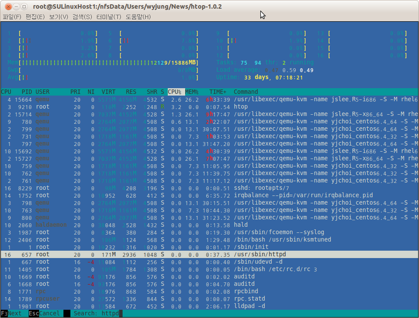Image resolution: width=419 pixels, height=318 pixels.
Task: Select the /bin/bash /etc/rc.d/rc 3 row
Action: (209, 269)
